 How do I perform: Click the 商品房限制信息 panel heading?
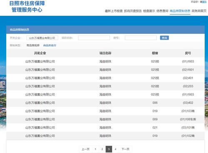(20, 30)
